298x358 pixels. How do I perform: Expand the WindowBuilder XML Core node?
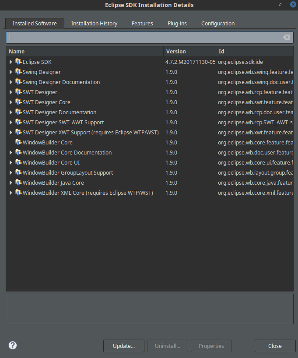(x=11, y=193)
